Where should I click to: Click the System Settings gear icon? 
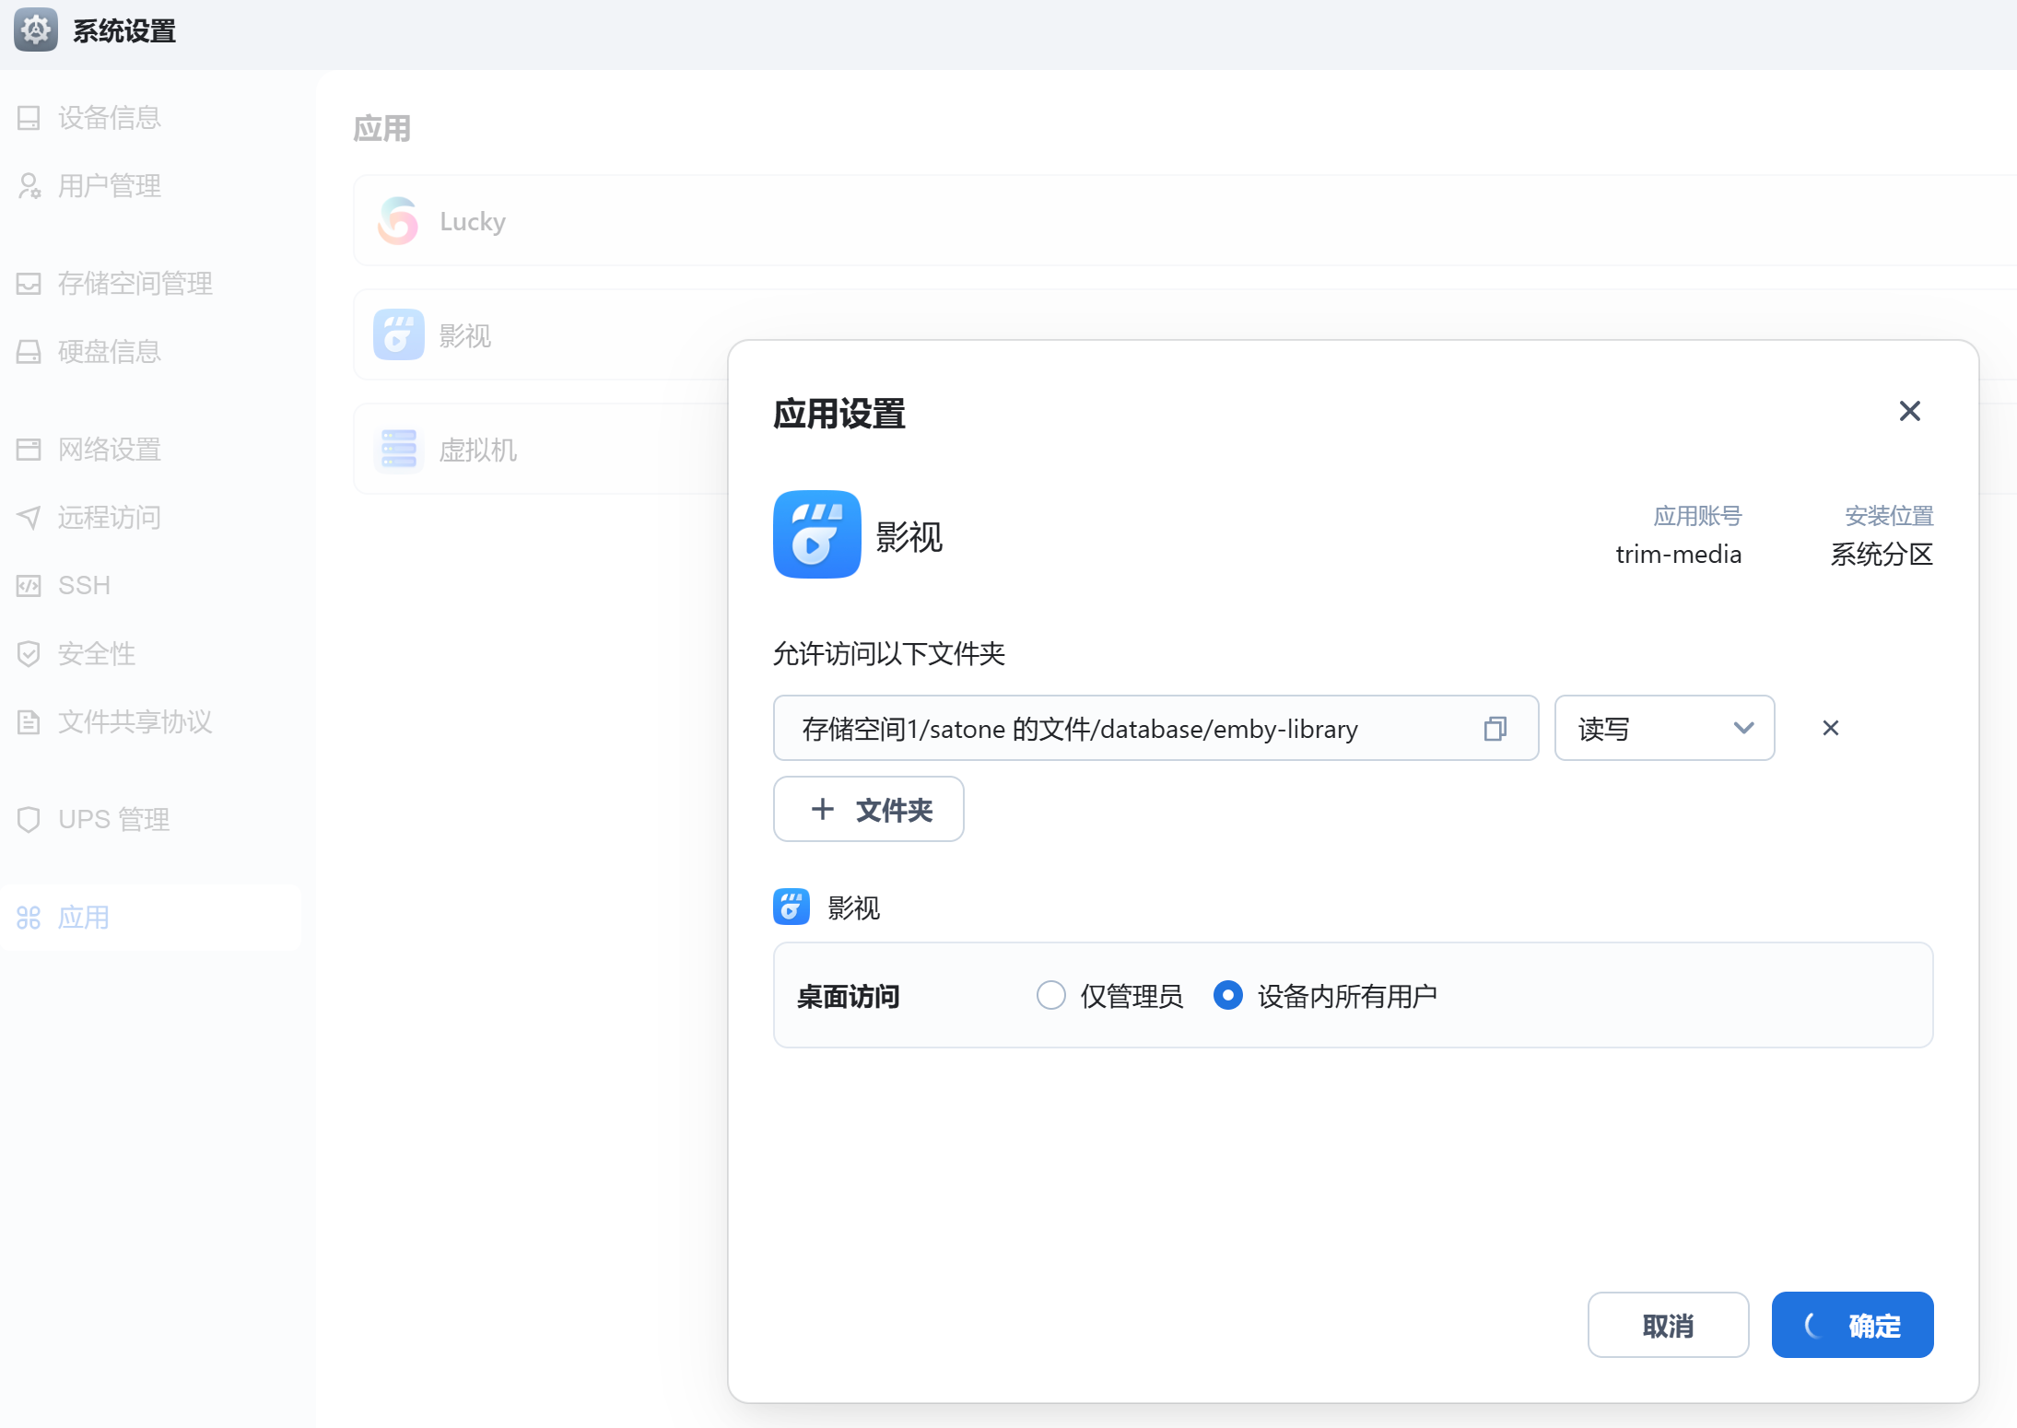click(x=35, y=30)
